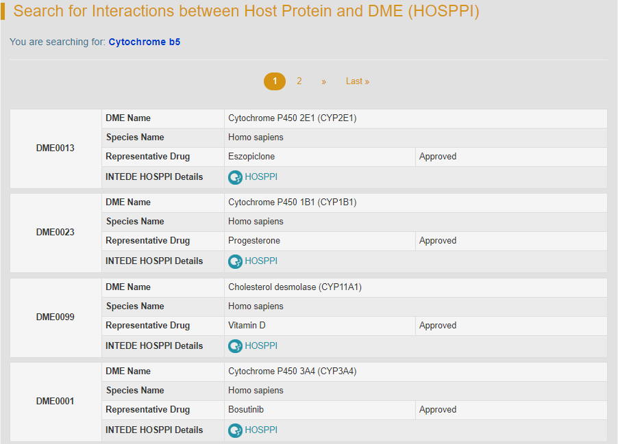
Task: Select the DME0099 identifier cell
Action: [x=55, y=317]
